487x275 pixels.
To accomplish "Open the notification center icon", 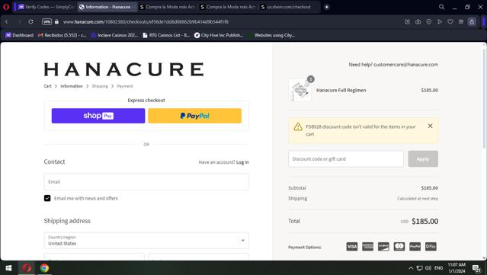I will [476, 268].
